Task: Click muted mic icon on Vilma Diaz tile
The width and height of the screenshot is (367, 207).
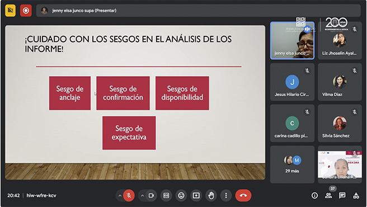Action: tap(355, 70)
